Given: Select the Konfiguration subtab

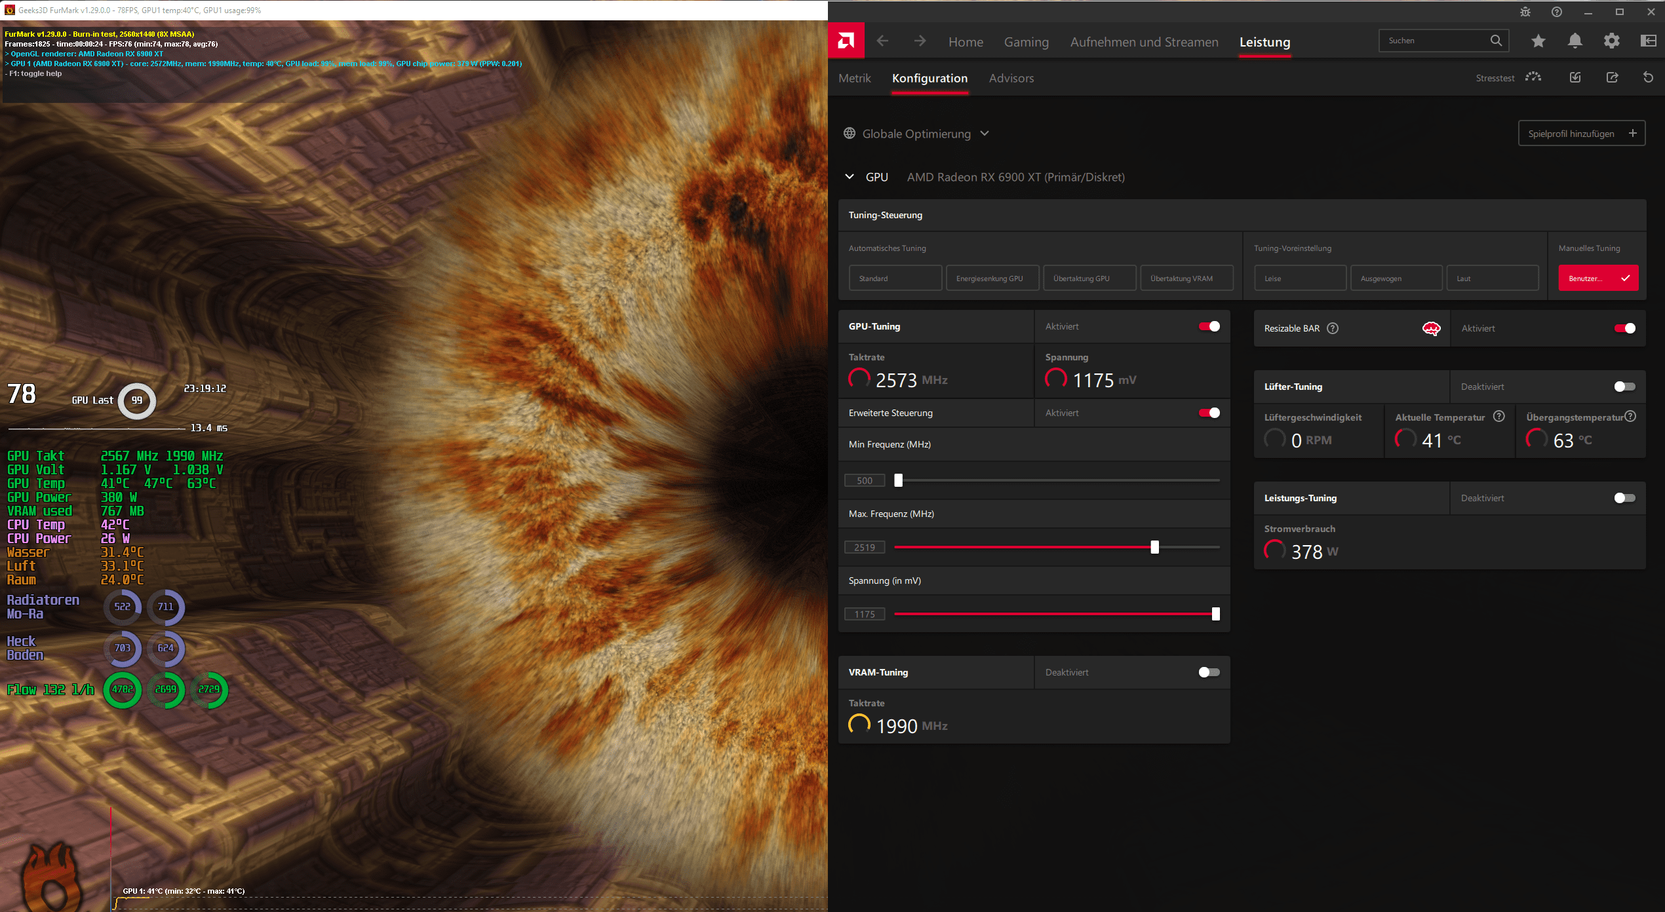Looking at the screenshot, I should pos(930,78).
